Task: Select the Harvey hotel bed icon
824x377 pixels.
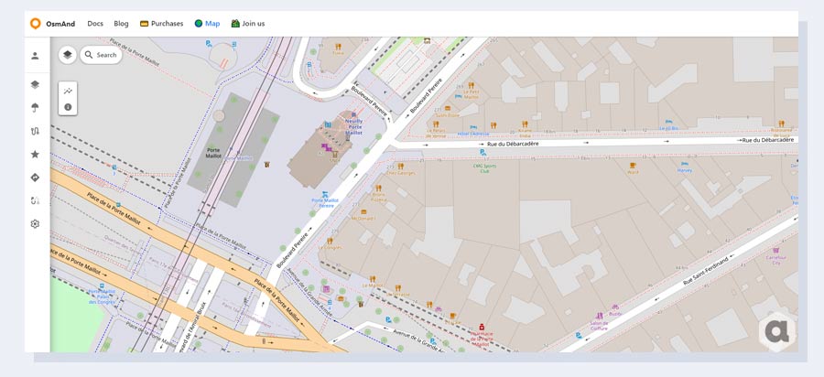Action: coord(684,164)
